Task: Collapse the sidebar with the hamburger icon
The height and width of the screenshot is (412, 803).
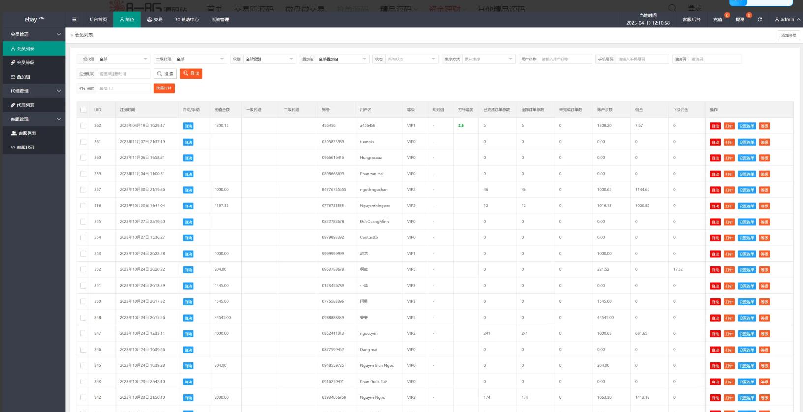Action: 74,20
